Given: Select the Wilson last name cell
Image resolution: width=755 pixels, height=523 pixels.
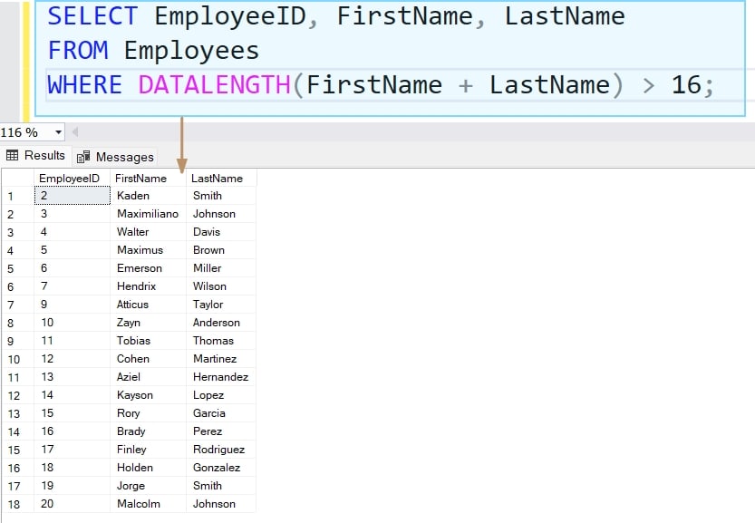Looking at the screenshot, I should point(221,286).
